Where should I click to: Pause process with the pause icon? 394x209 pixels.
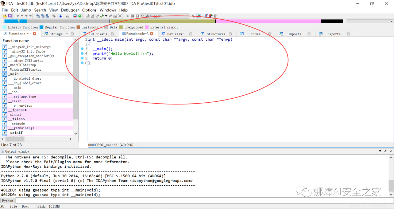coord(132,16)
